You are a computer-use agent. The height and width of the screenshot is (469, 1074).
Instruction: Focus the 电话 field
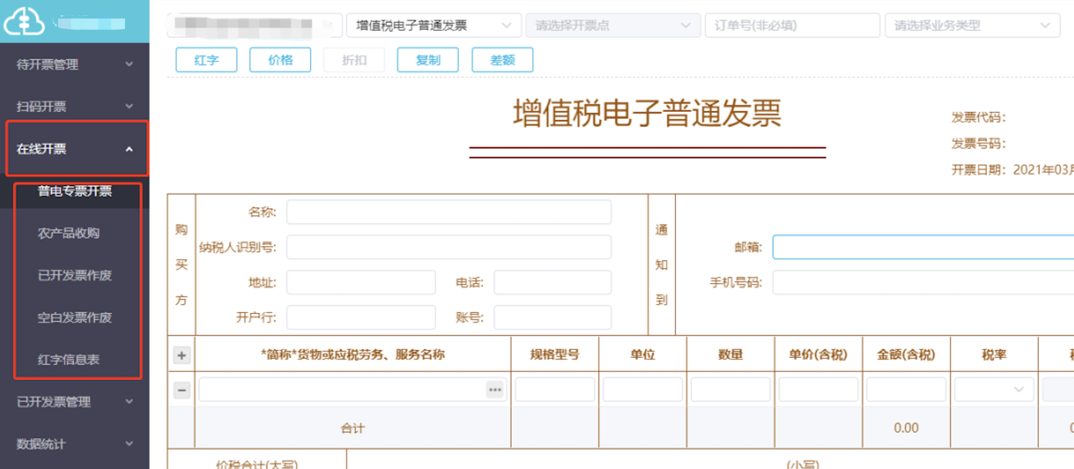[552, 282]
